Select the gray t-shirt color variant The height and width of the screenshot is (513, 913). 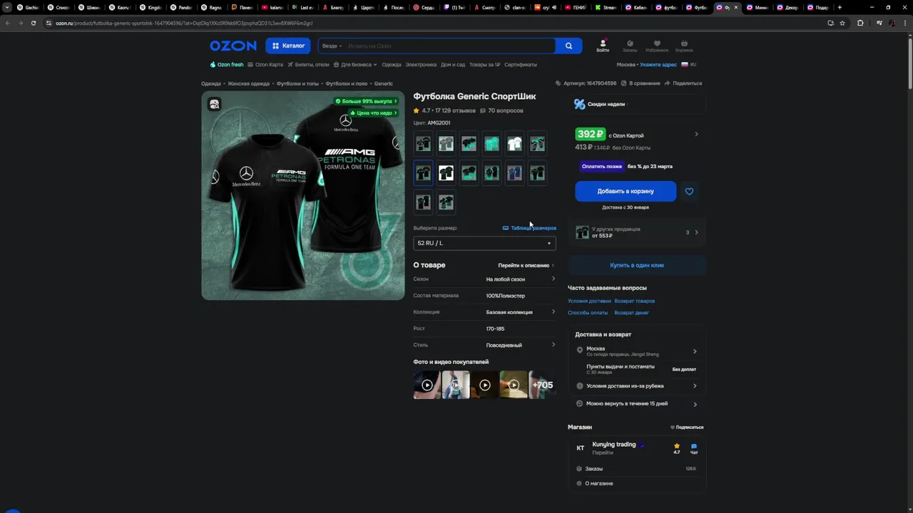point(446,144)
